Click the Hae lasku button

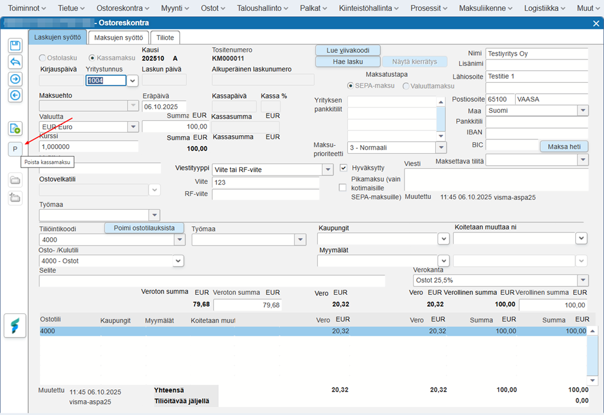pos(348,62)
